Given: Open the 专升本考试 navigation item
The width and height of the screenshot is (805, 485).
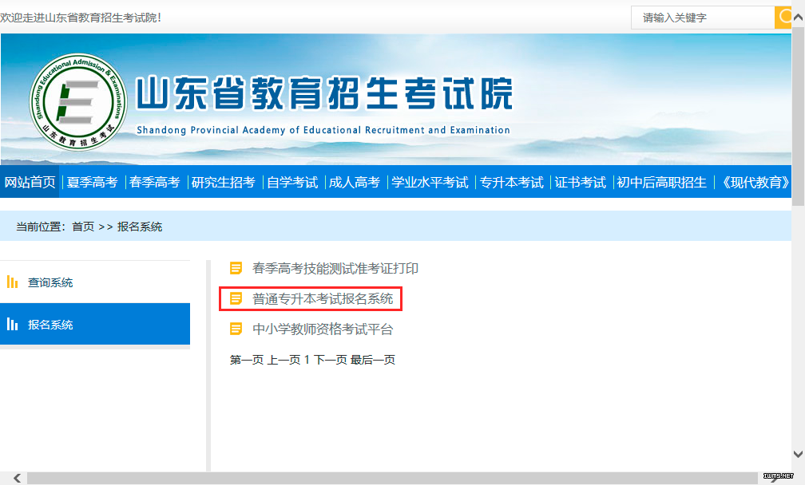Looking at the screenshot, I should 511,182.
